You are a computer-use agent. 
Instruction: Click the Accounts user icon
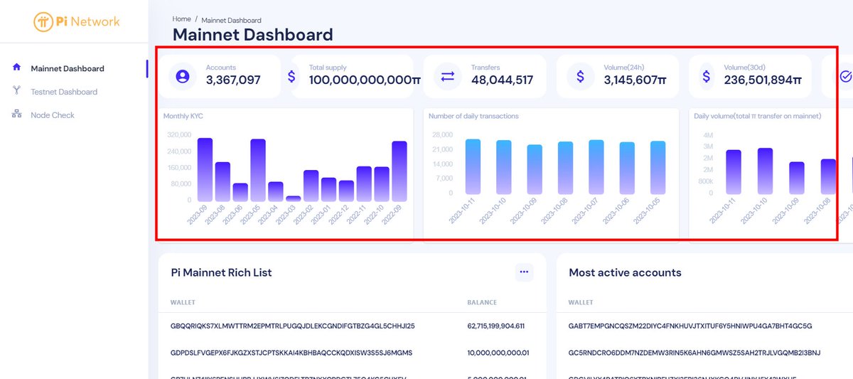pyautogui.click(x=183, y=76)
